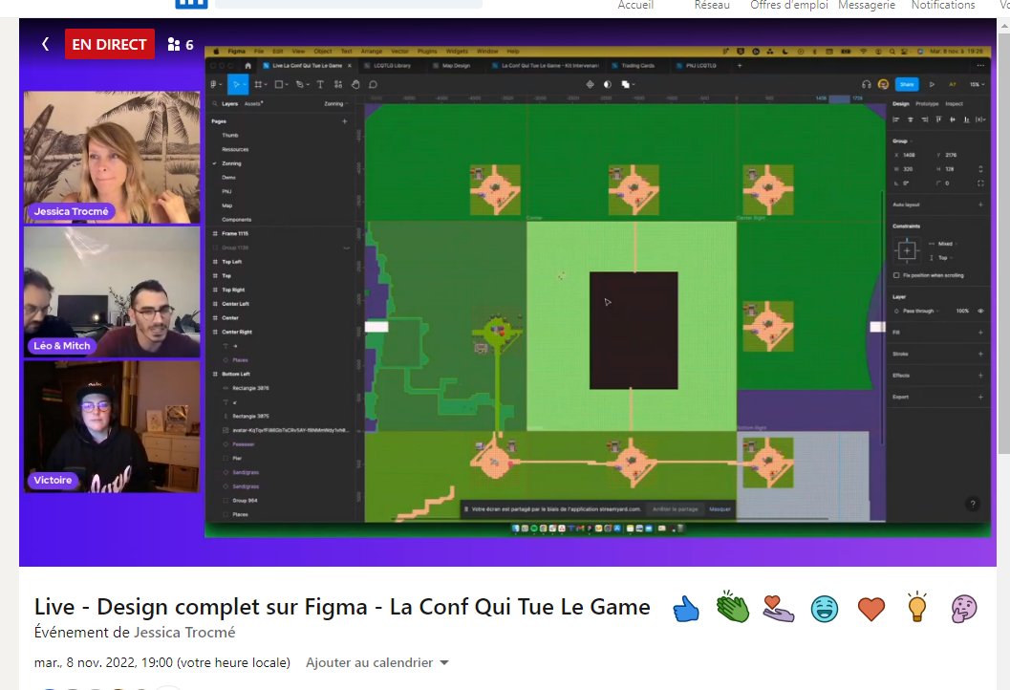
Task: Switch to the Inspect tab
Action: [x=954, y=104]
